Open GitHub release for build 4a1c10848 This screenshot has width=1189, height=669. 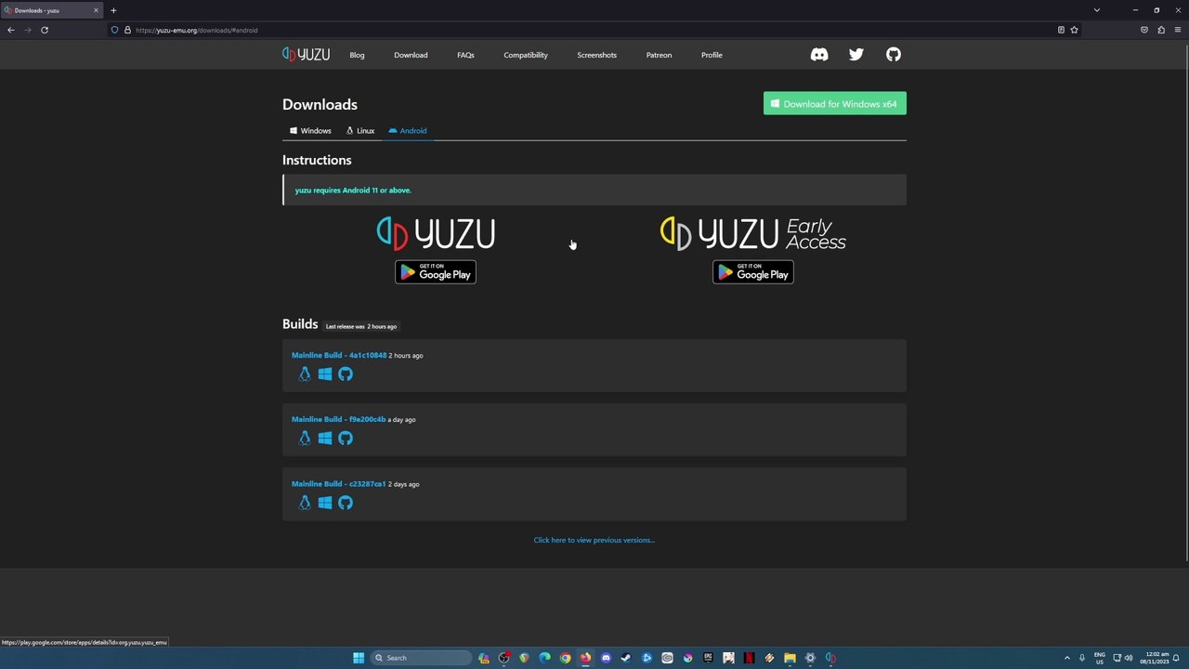tap(346, 374)
